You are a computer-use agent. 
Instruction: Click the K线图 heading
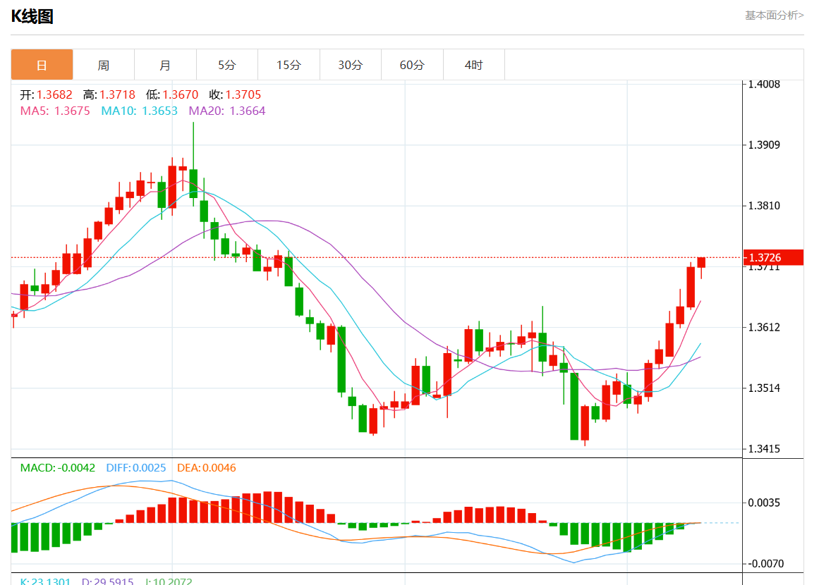32,16
